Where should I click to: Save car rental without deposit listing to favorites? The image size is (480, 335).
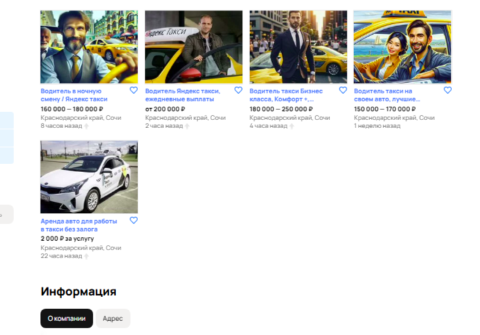click(x=133, y=220)
